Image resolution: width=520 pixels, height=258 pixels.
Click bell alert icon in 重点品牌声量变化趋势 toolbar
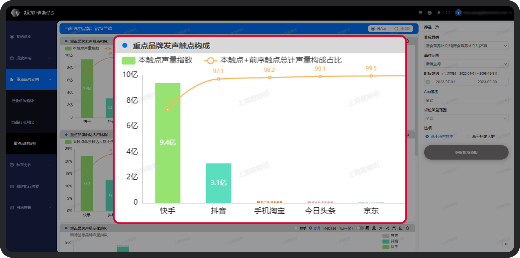click(x=407, y=228)
